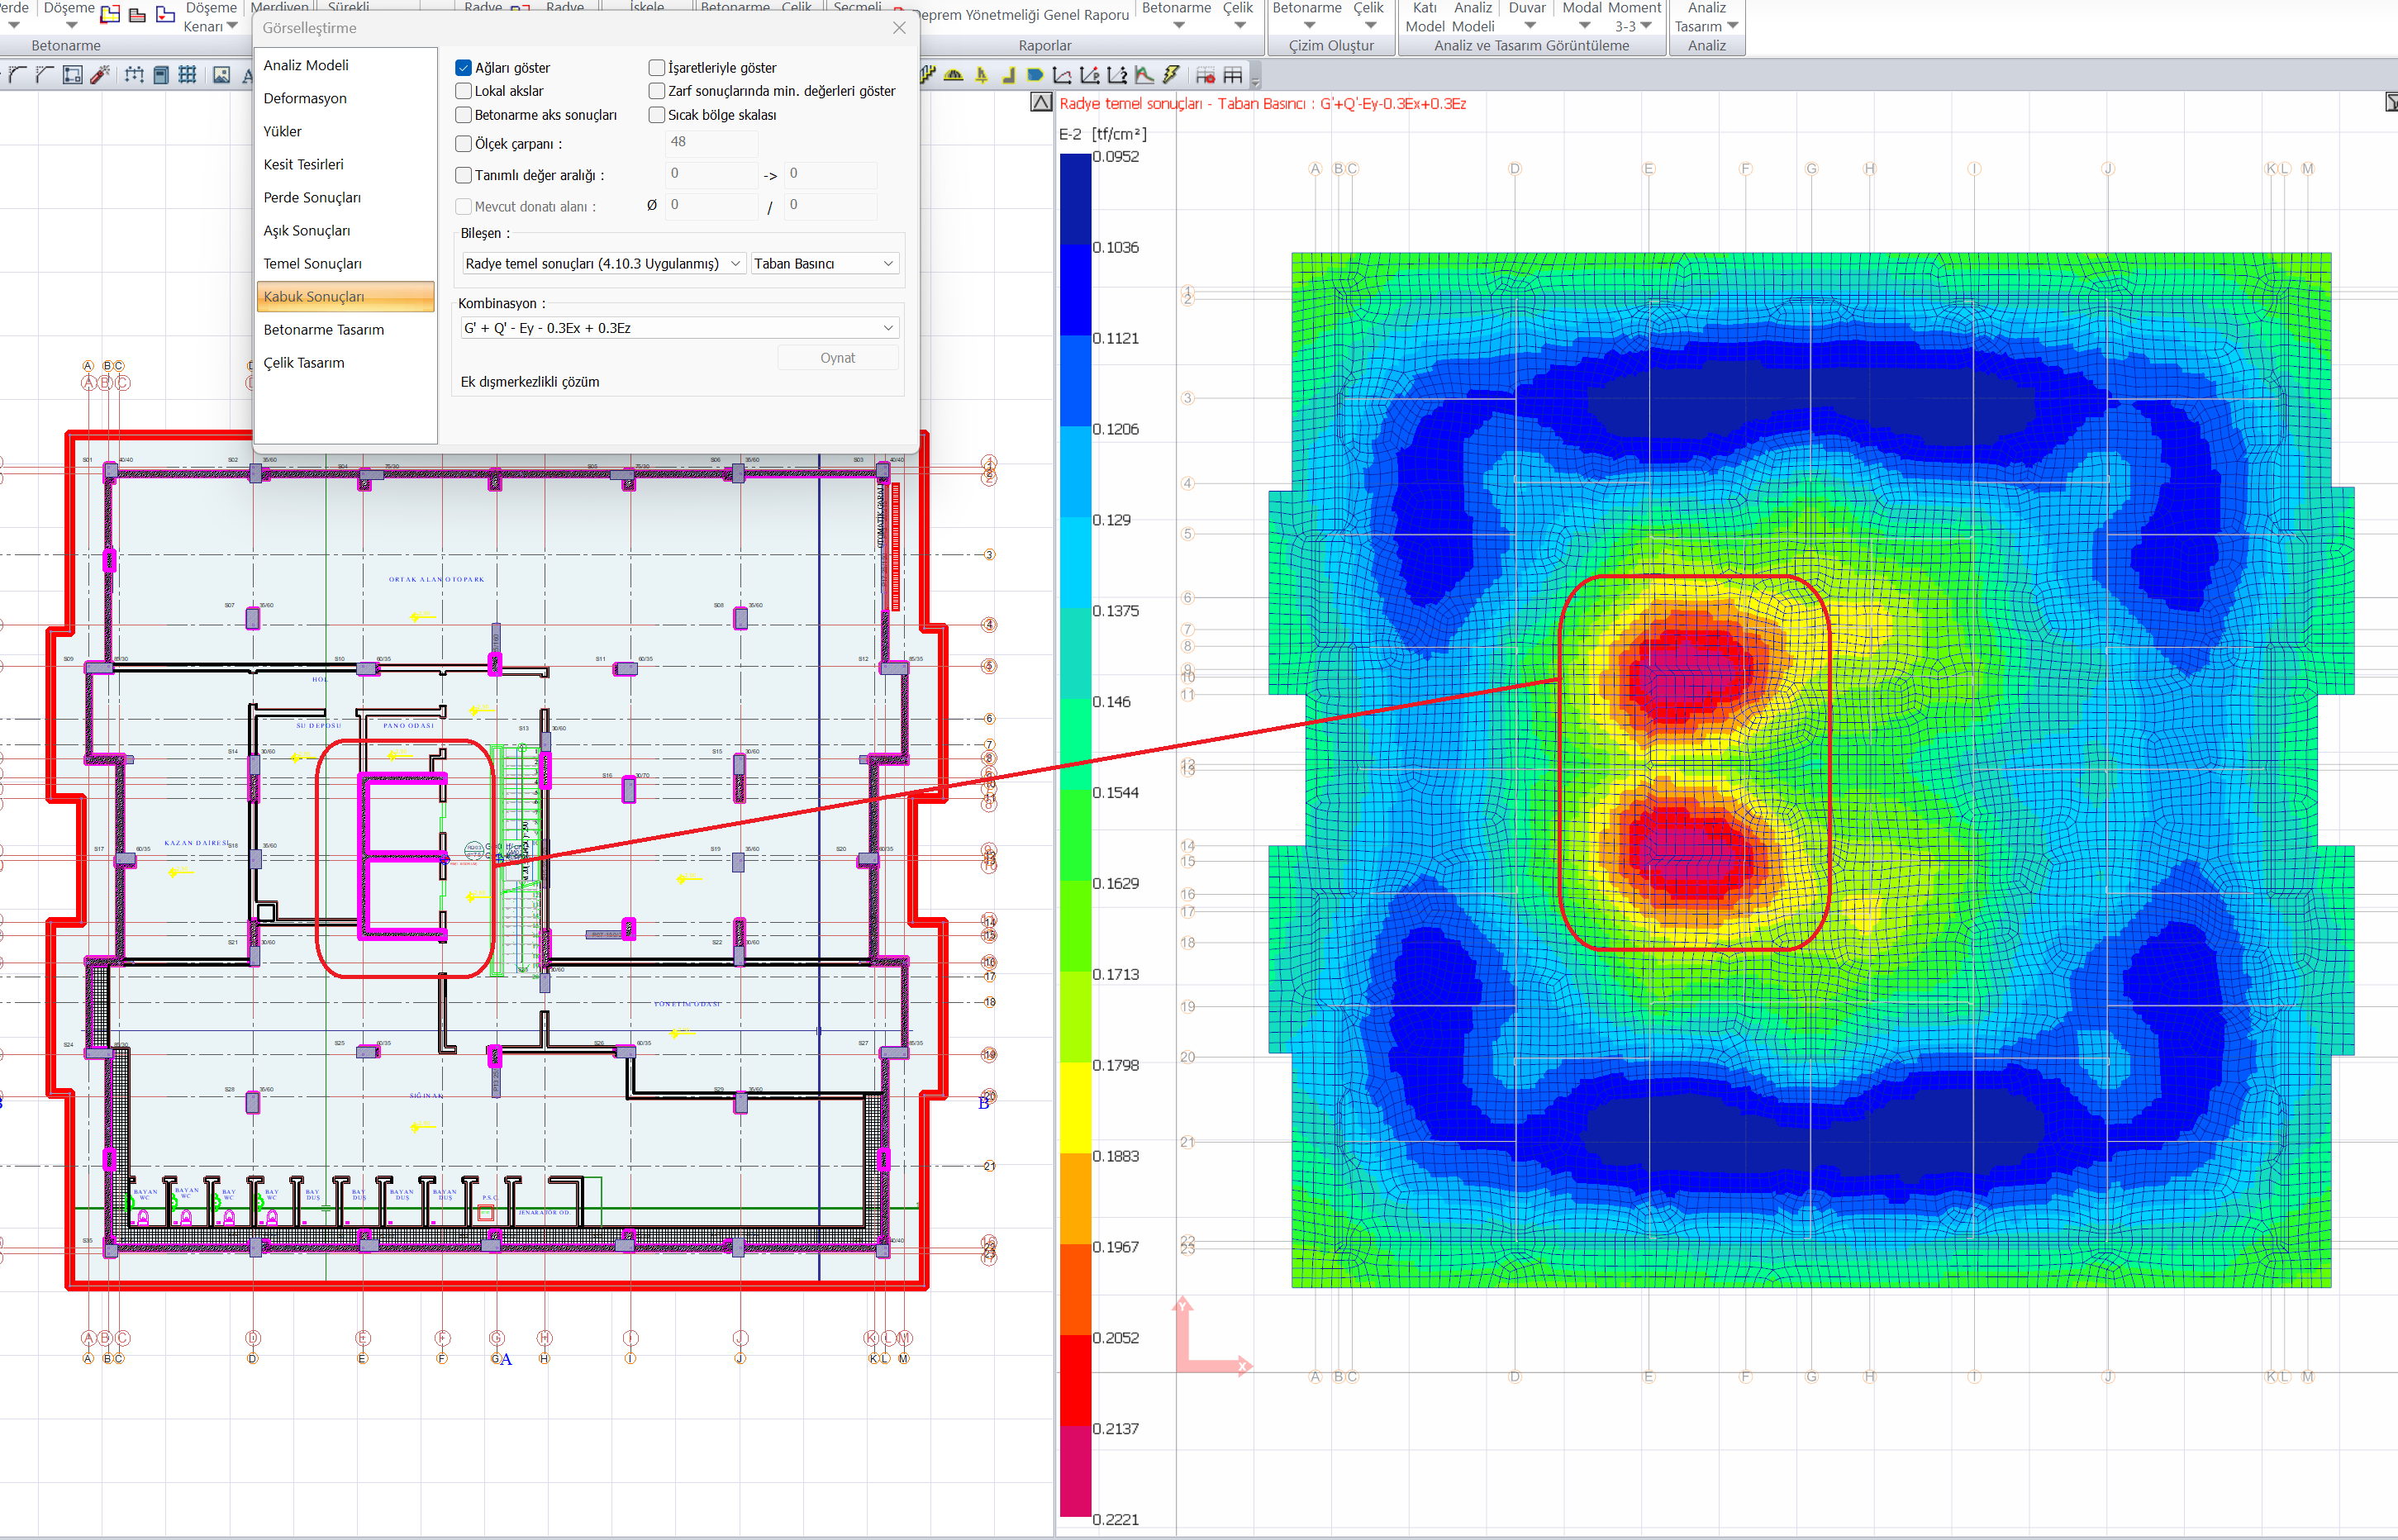
Task: Enable the Lokal akslar checkbox
Action: [463, 91]
